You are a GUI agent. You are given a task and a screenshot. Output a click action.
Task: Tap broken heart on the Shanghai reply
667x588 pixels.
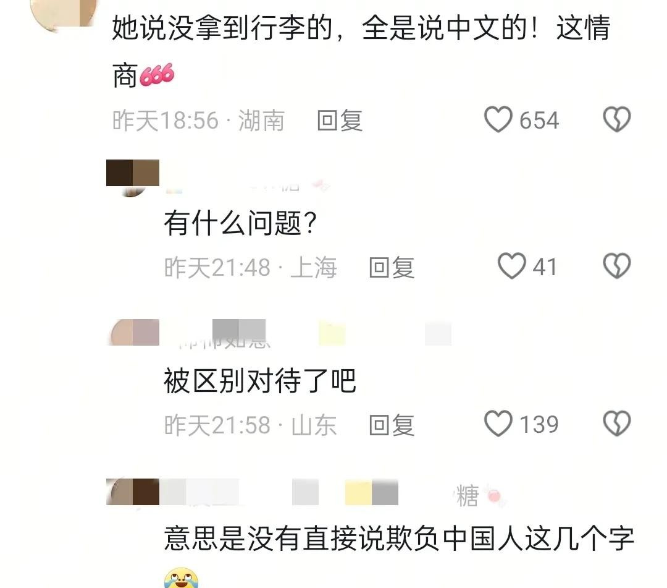[x=617, y=266]
